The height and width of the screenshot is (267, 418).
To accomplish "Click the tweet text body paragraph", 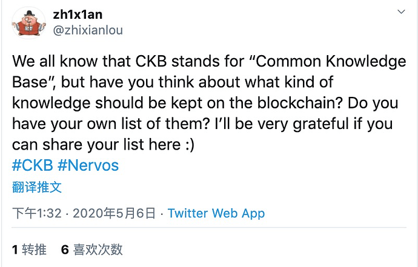I will click(209, 103).
